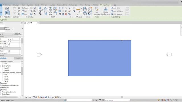
Task: Open the Main Model design options dropdown
Action: pyautogui.click(x=129, y=100)
